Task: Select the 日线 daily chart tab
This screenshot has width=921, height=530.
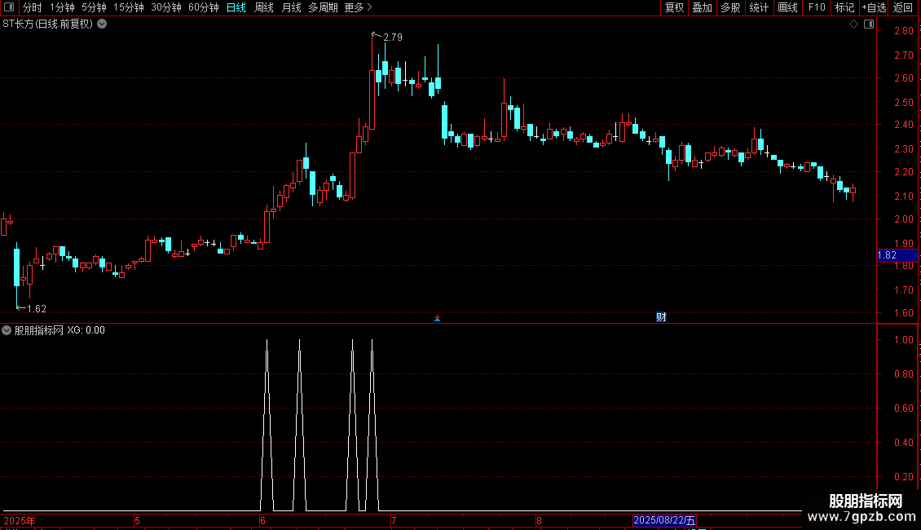Action: coord(236,7)
